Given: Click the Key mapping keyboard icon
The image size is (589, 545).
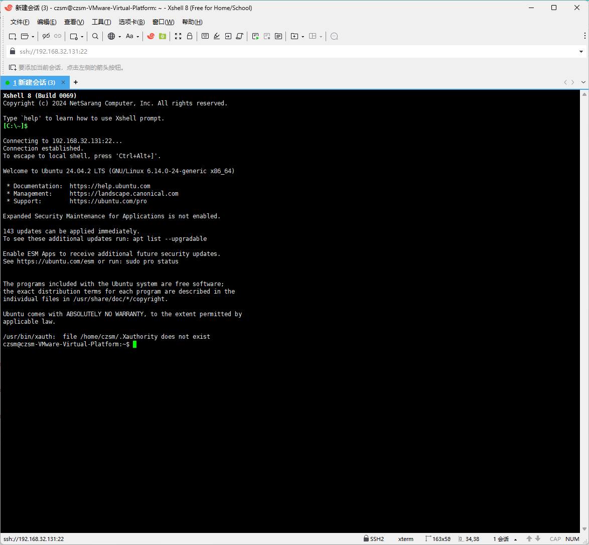Looking at the screenshot, I should click(205, 36).
